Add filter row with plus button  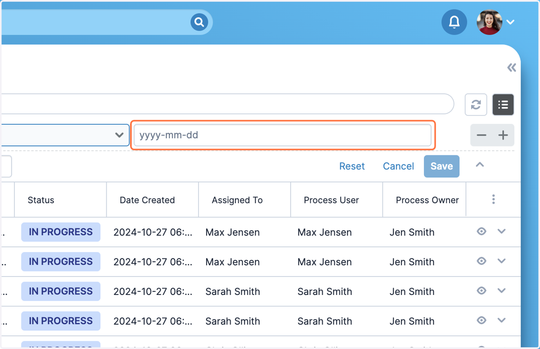(503, 135)
